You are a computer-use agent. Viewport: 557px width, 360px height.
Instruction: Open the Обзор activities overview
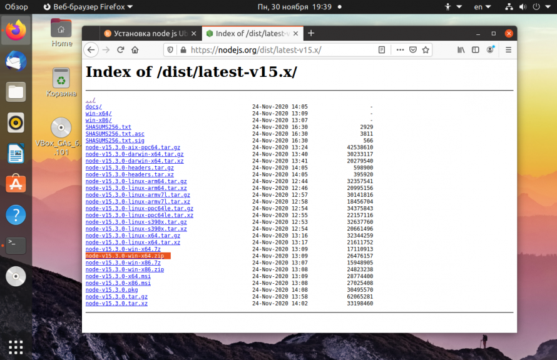(x=16, y=7)
